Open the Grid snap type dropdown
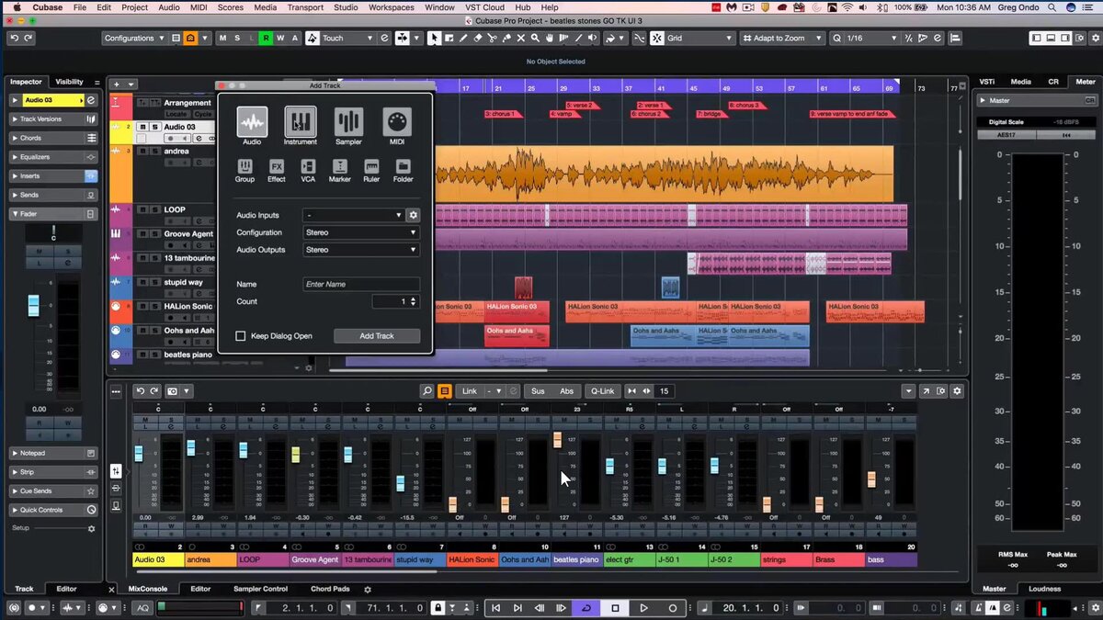The height and width of the screenshot is (620, 1103). click(x=700, y=39)
